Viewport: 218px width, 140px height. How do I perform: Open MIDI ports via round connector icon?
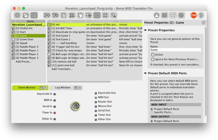pyautogui.click(x=157, y=15)
